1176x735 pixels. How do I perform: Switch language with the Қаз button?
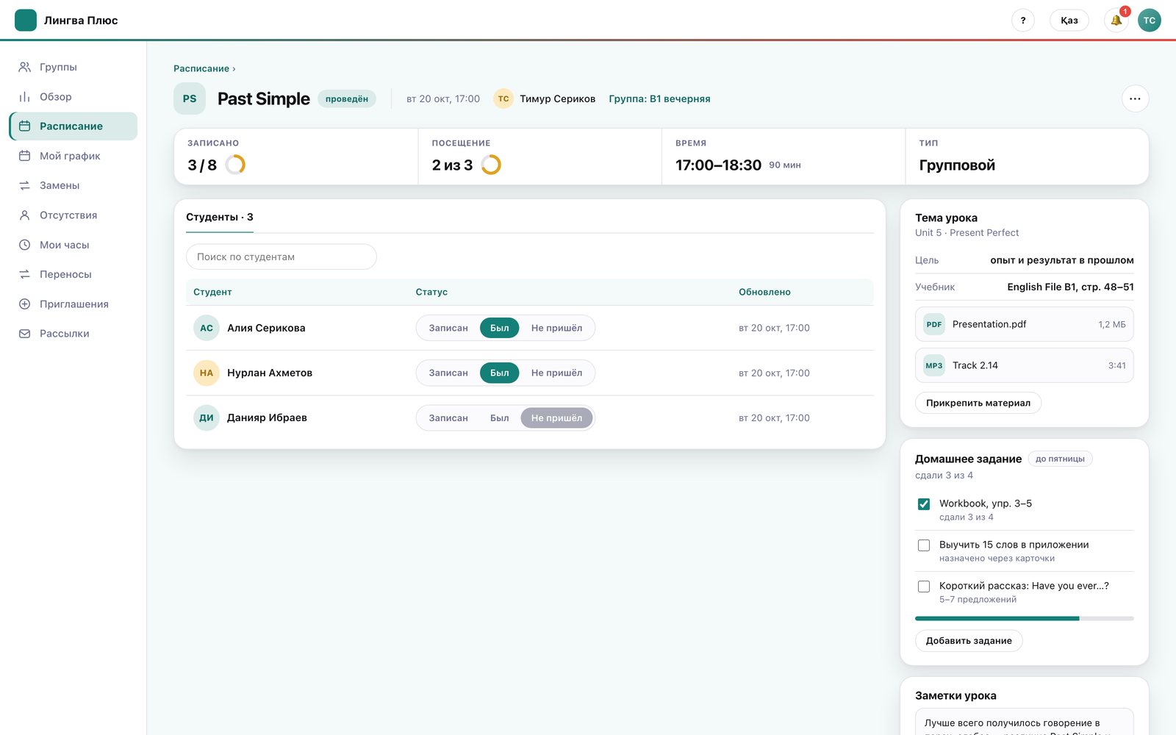pyautogui.click(x=1069, y=21)
